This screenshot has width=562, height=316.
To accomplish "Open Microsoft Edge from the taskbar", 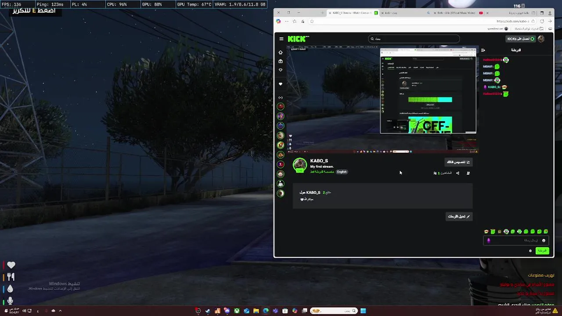I will tap(266, 311).
